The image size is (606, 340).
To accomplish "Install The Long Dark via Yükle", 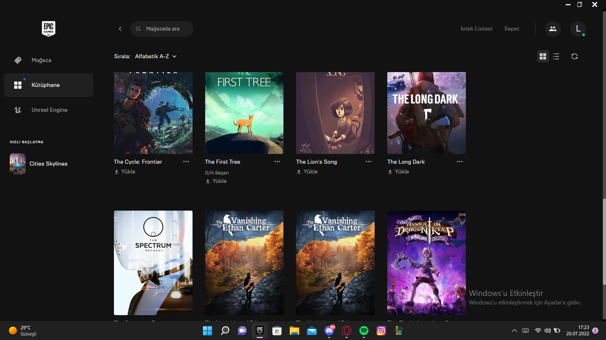I will (398, 172).
